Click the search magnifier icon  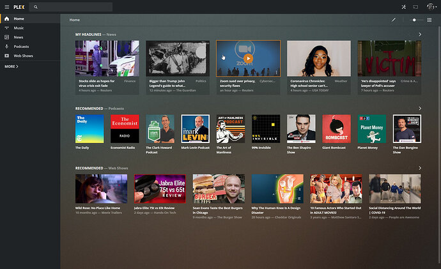pyautogui.click(x=35, y=7)
